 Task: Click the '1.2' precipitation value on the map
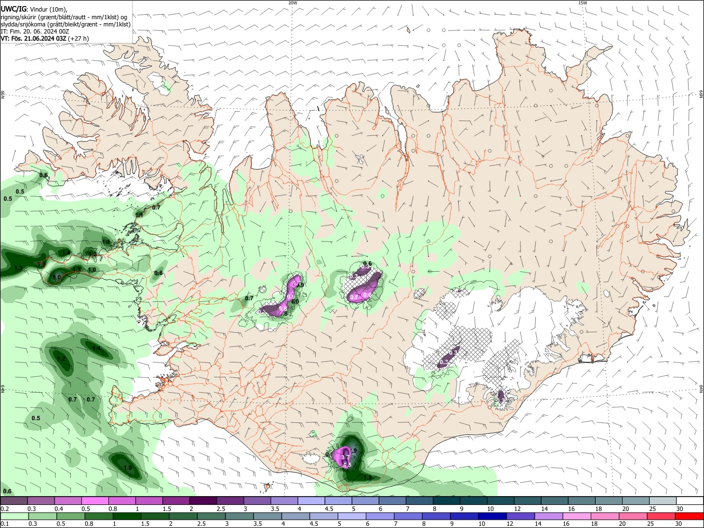pyautogui.click(x=62, y=359)
